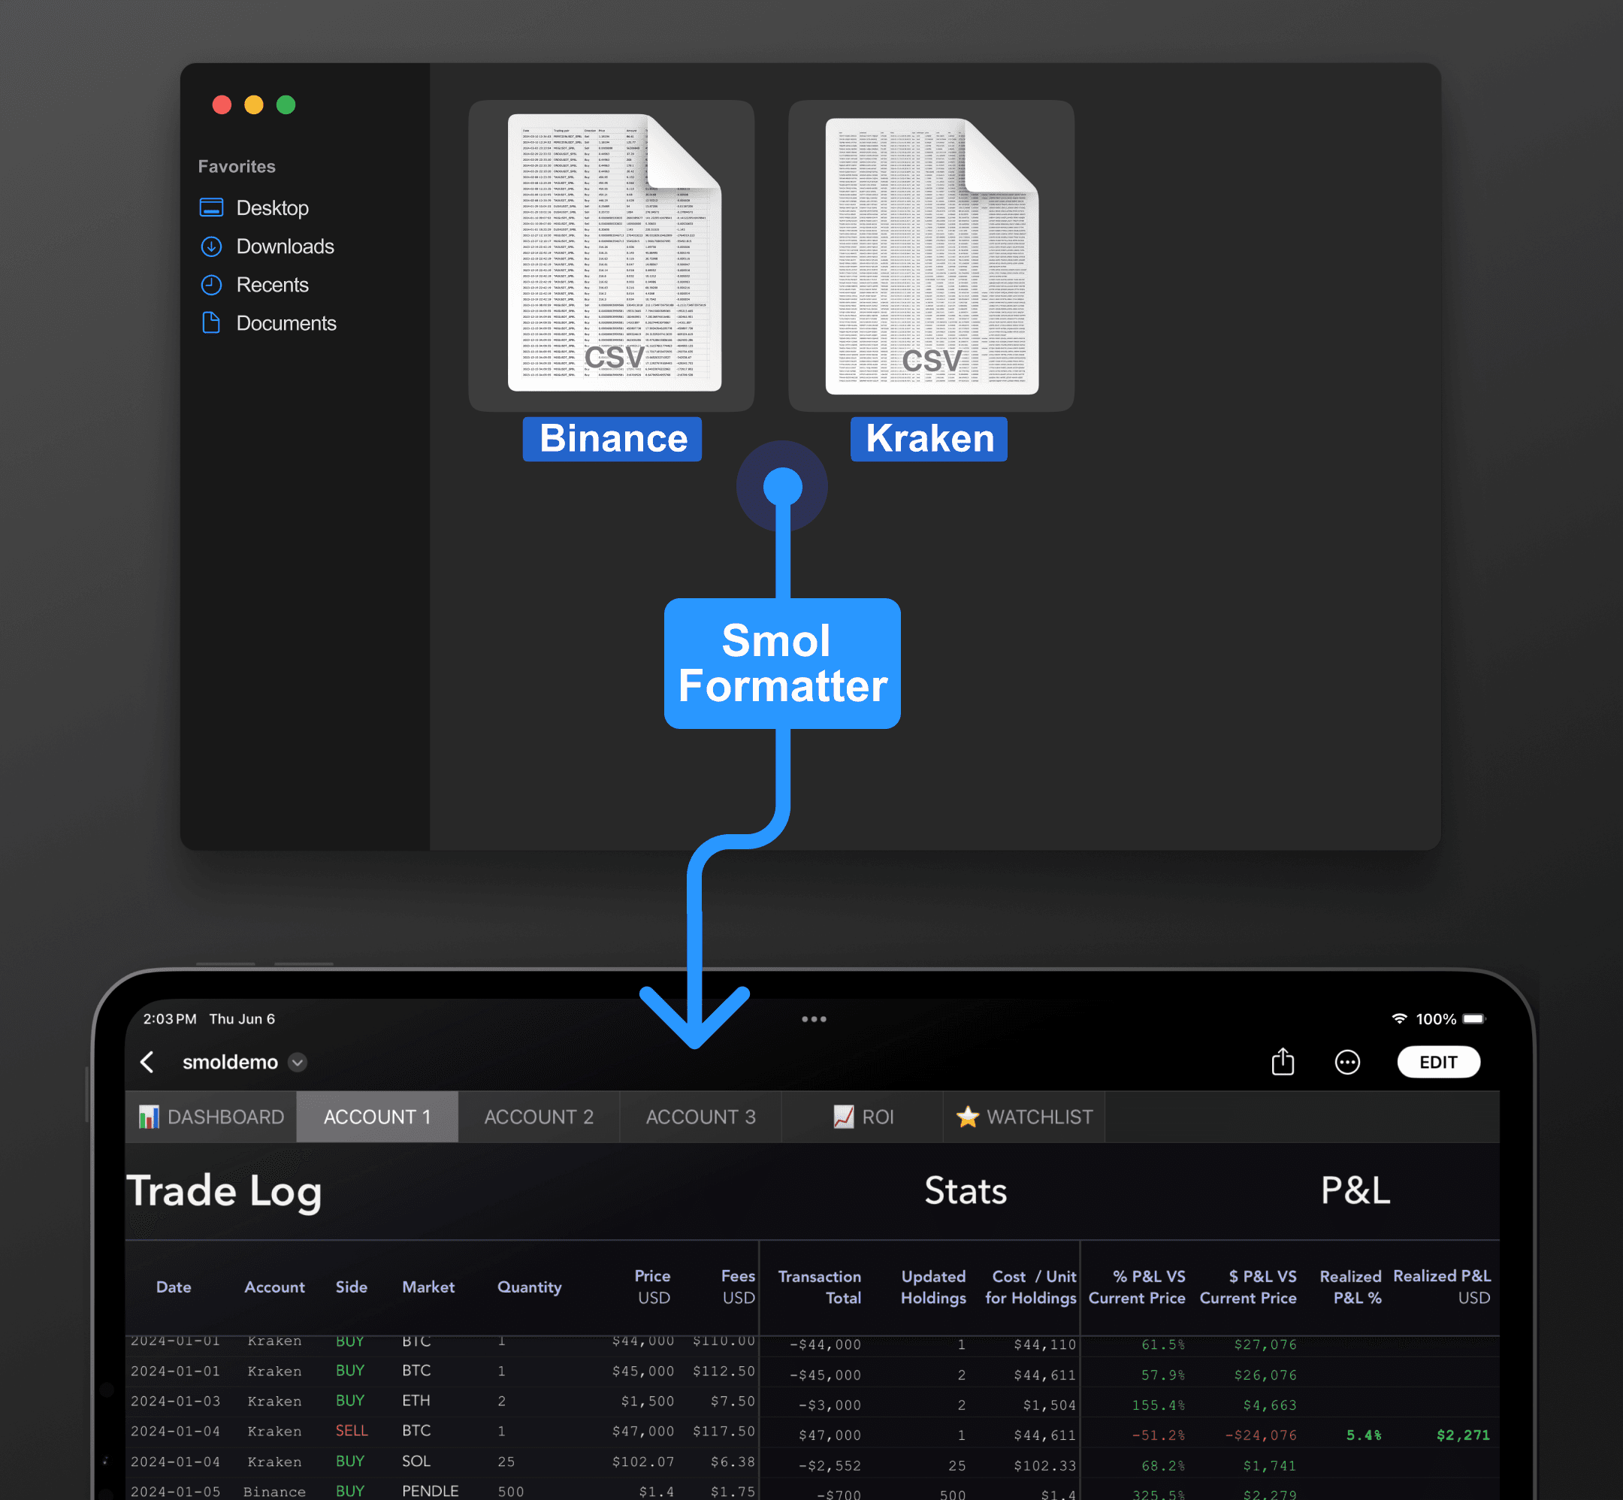
Task: Select the Realized P&L % header
Action: (x=1350, y=1287)
